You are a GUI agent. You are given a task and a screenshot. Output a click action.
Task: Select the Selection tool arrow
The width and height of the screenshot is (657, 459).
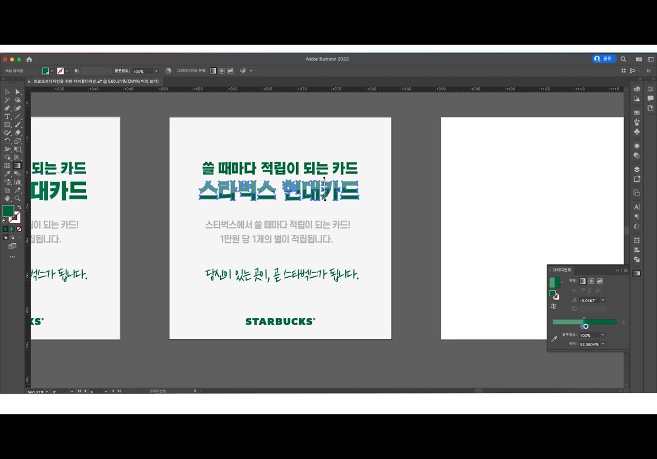17,92
